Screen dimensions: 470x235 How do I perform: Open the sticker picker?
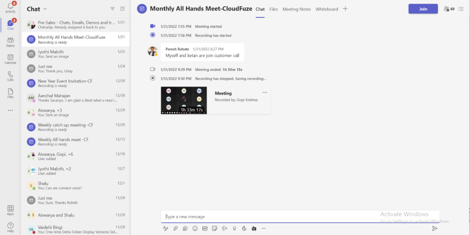(x=215, y=229)
